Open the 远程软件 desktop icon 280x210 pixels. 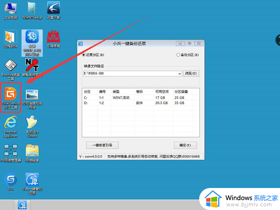(x=10, y=39)
